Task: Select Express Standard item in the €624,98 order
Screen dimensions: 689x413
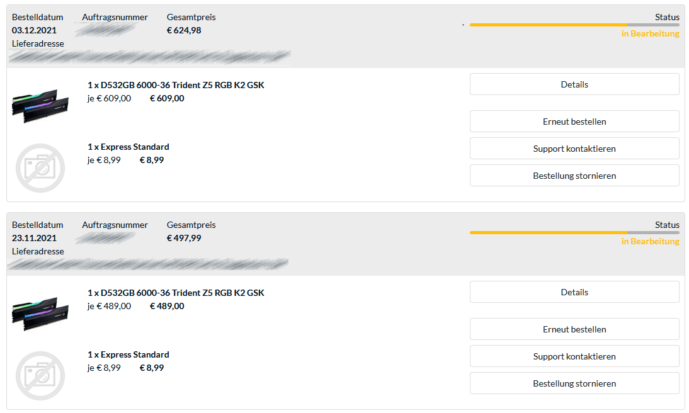Action: coord(128,147)
